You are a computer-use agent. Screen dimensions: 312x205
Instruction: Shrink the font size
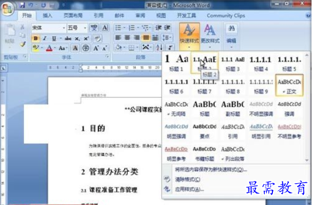[105, 48]
